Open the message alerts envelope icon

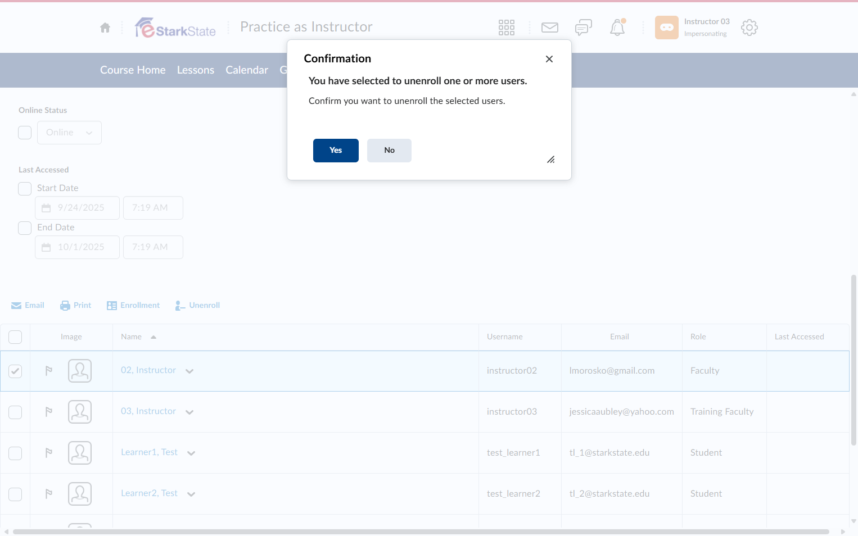(550, 28)
